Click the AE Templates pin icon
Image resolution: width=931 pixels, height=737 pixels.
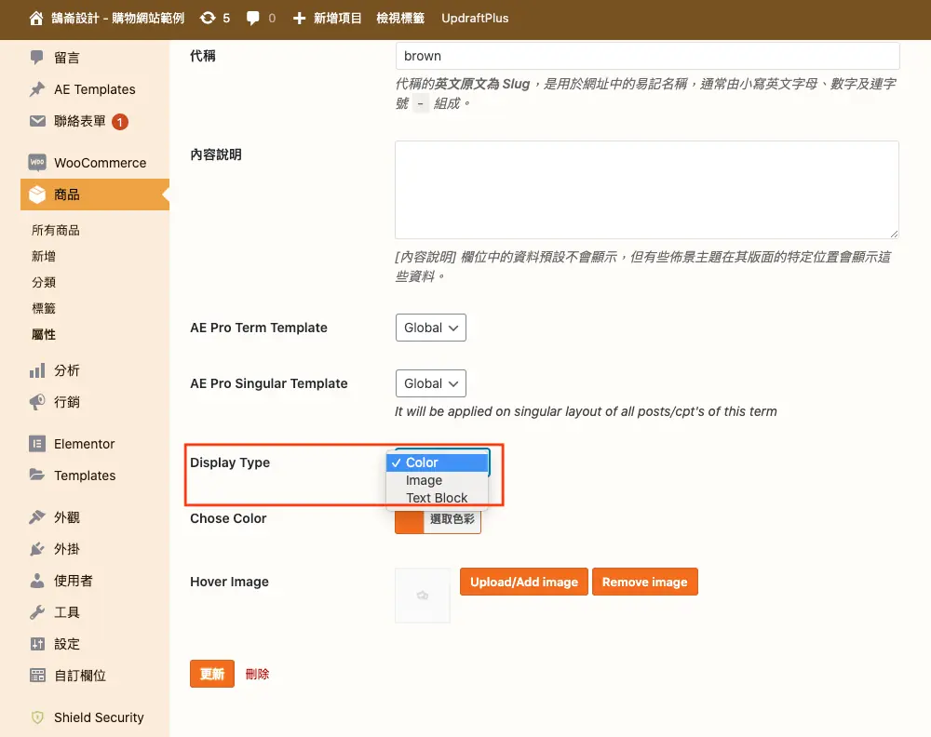pyautogui.click(x=37, y=89)
